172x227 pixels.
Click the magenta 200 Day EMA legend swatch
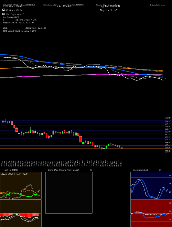tap(3, 14)
